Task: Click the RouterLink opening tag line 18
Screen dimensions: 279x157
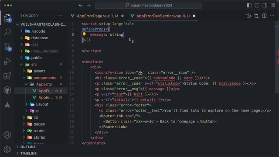Action: click(119, 116)
